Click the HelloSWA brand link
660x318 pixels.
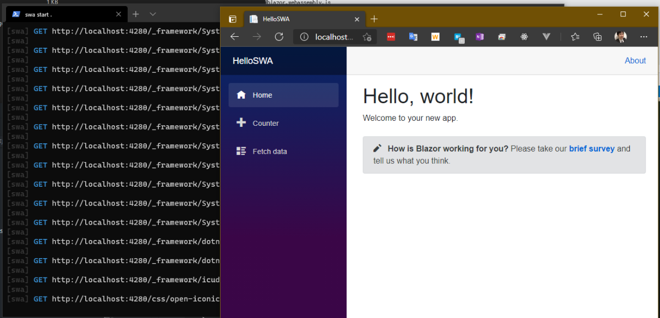(x=252, y=61)
